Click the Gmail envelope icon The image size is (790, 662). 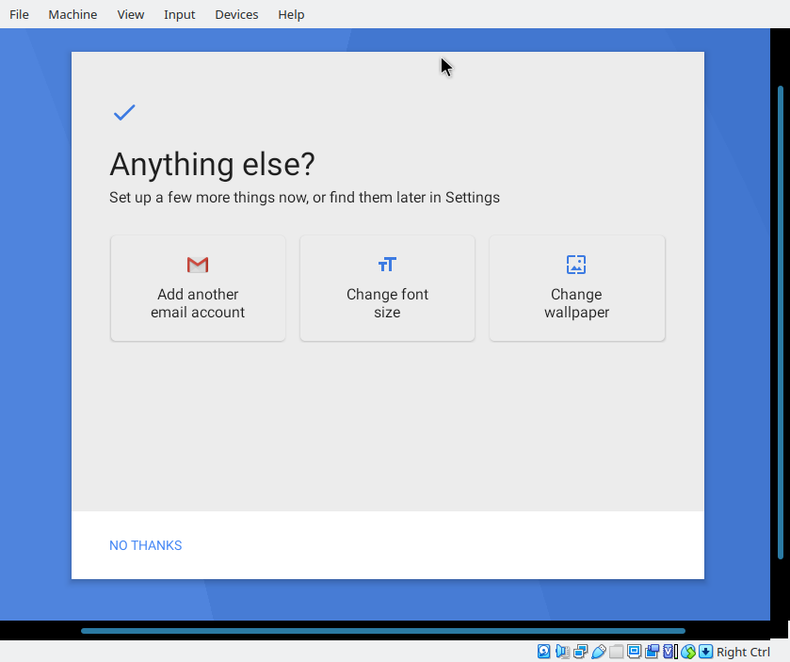(x=198, y=265)
